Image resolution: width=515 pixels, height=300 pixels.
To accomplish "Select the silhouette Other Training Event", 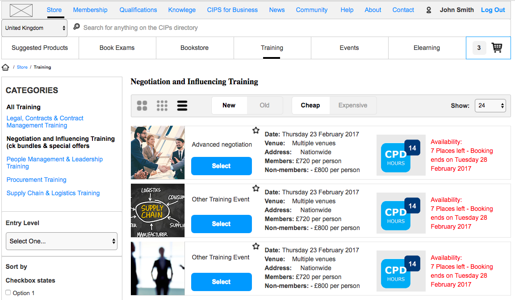I will (x=222, y=282).
